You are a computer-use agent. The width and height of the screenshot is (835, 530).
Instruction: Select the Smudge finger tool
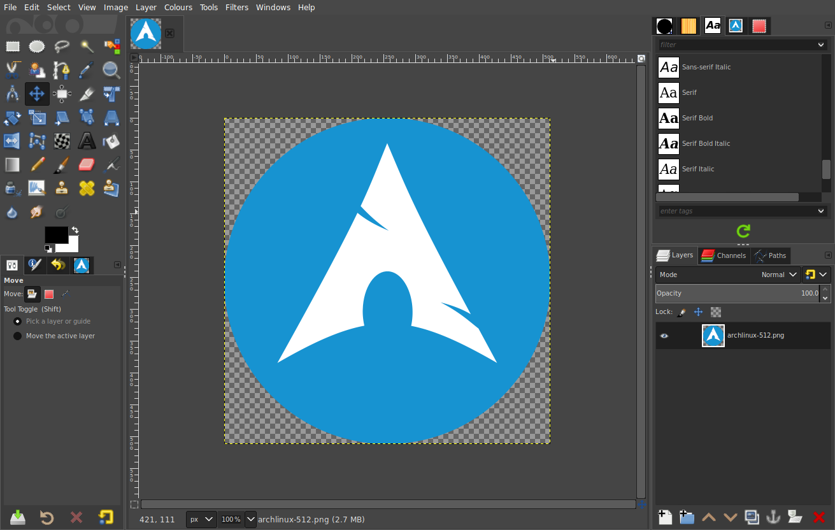pyautogui.click(x=37, y=211)
